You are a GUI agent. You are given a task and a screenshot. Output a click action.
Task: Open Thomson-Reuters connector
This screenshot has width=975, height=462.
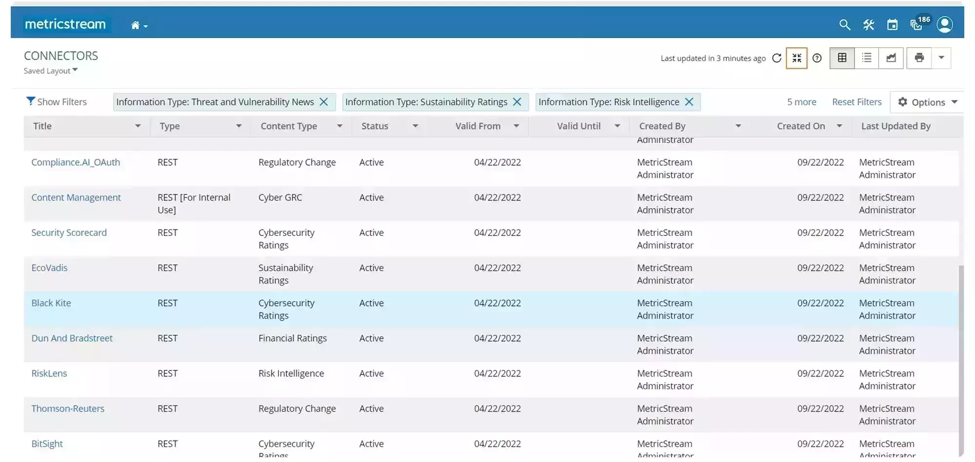tap(68, 408)
